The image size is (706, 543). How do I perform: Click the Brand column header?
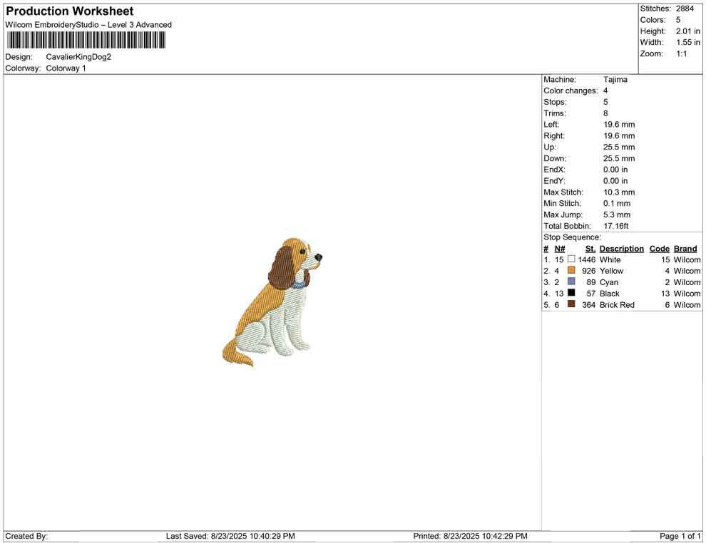tap(685, 248)
